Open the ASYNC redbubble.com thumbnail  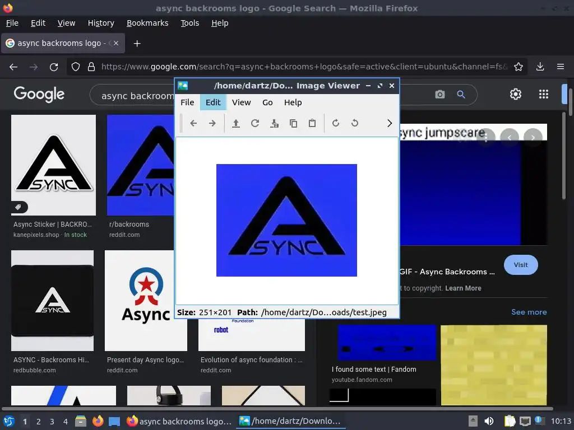coord(52,301)
